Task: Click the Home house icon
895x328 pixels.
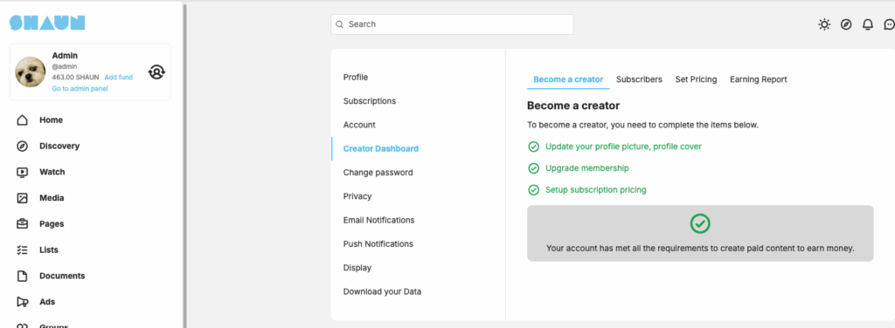Action: 22,120
